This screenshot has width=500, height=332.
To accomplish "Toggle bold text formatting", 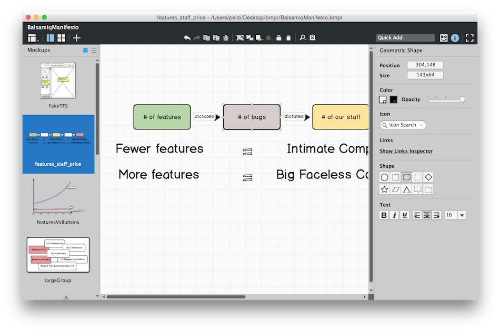I will [x=384, y=215].
